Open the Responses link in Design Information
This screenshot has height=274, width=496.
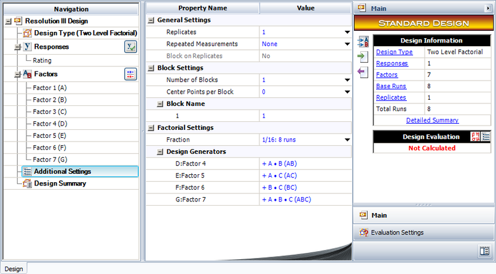(392, 63)
